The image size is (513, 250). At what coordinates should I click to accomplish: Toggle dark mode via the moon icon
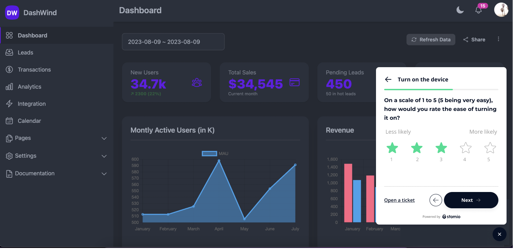click(x=460, y=10)
